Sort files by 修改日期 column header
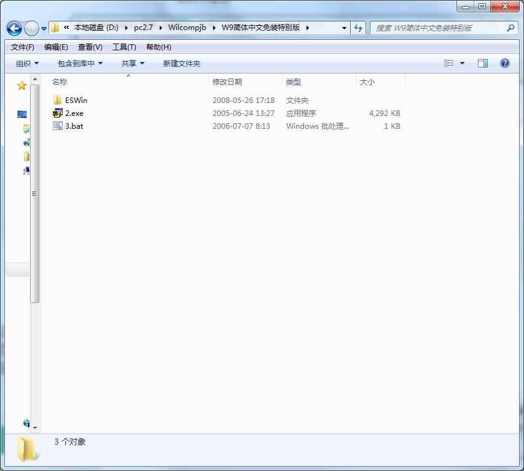Image resolution: width=524 pixels, height=471 pixels. tap(227, 82)
